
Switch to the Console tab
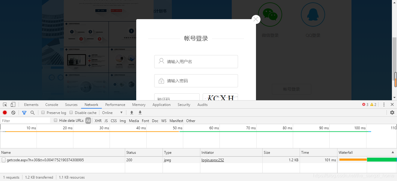tap(51, 104)
